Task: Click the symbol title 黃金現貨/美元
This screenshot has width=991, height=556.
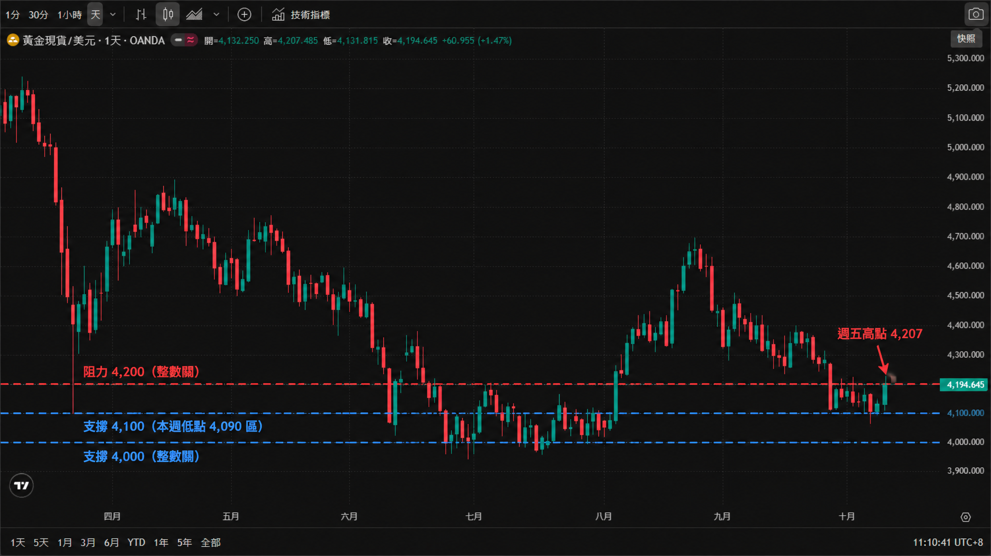Action: pyautogui.click(x=59, y=41)
